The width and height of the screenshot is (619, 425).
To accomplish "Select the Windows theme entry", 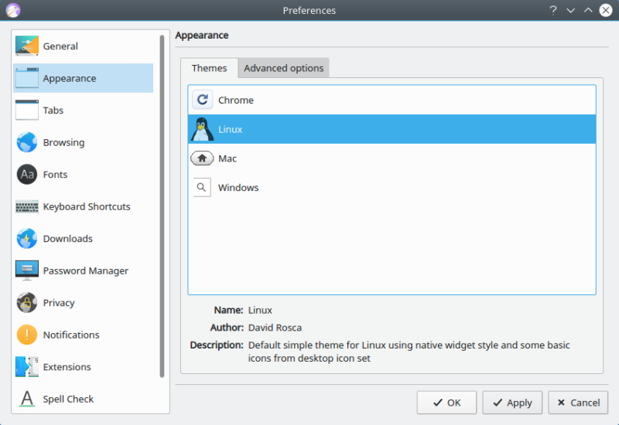I will tap(238, 188).
